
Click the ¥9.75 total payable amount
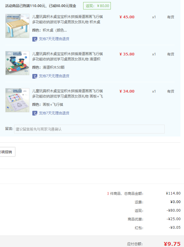[x=172, y=244]
